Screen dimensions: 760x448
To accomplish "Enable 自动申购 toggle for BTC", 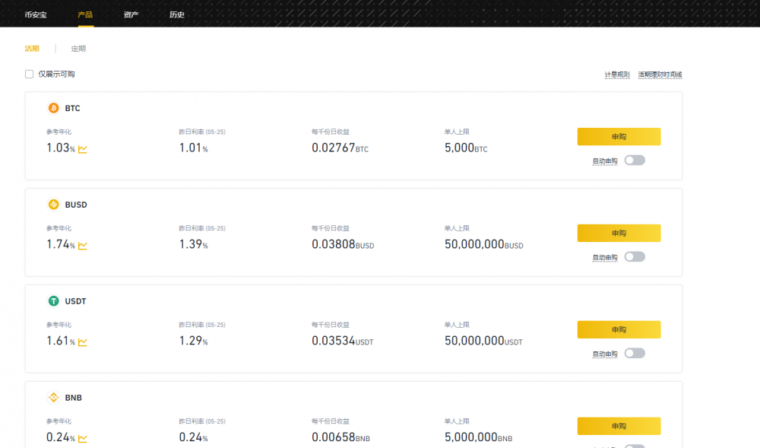I will [634, 160].
